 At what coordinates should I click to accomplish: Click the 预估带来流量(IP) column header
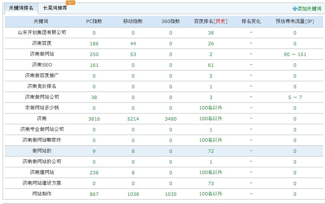click(x=295, y=22)
